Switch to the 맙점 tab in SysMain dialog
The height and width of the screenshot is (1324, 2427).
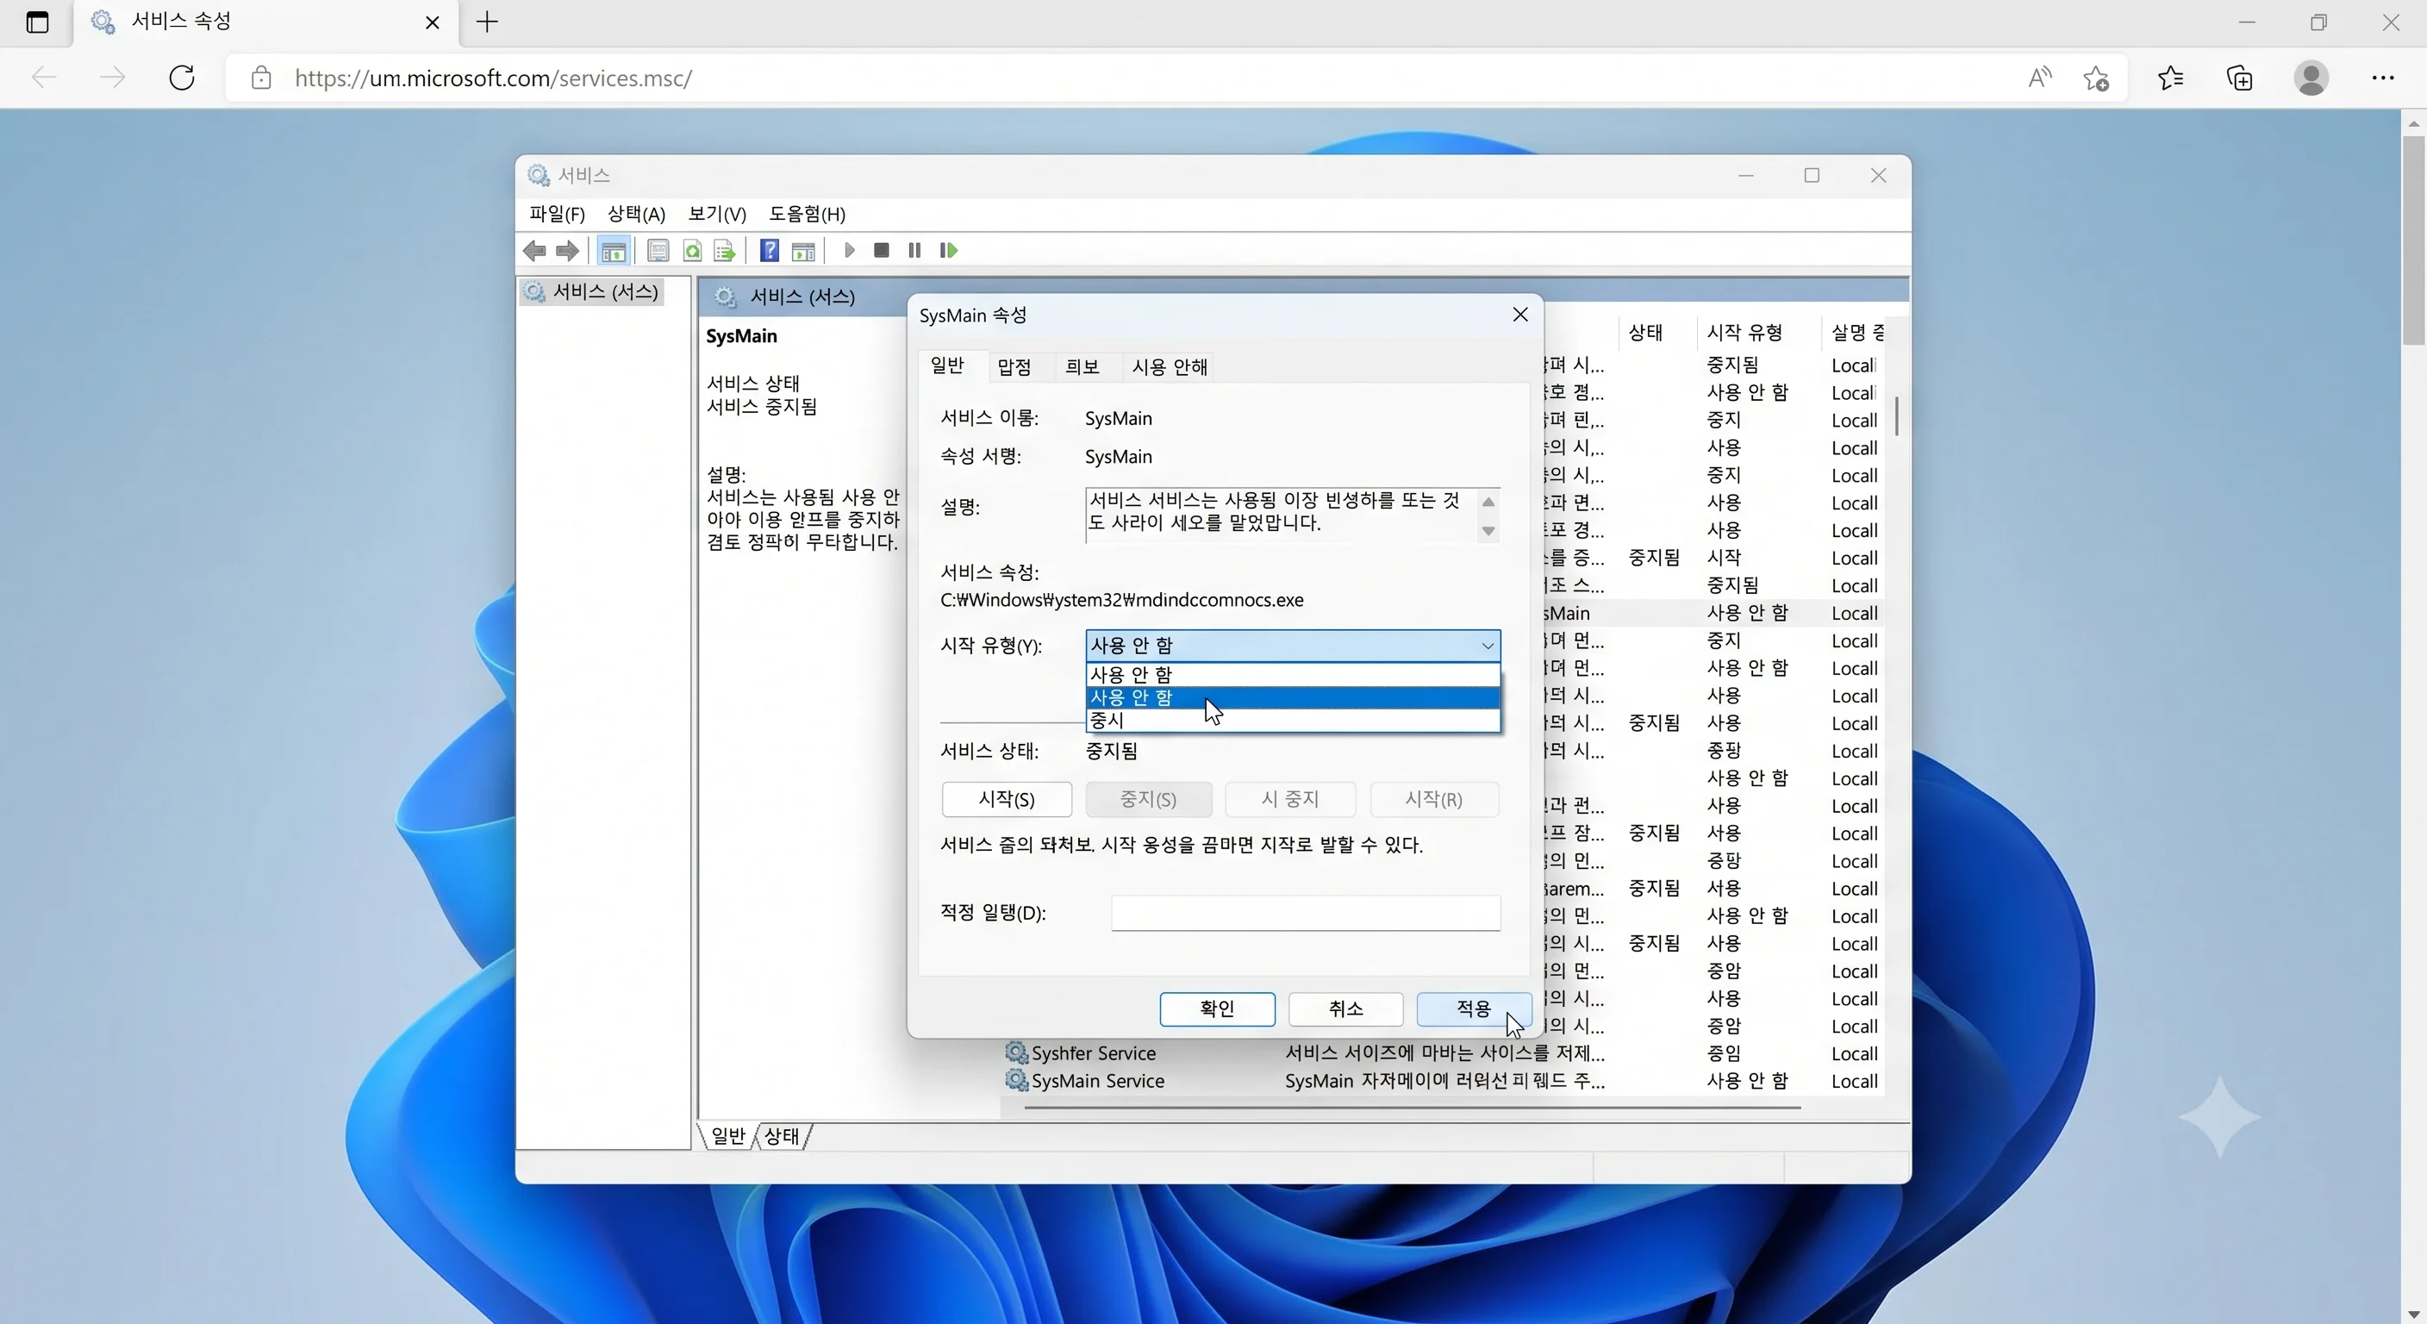click(1014, 366)
